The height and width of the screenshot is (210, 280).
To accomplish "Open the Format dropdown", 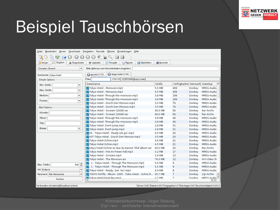I will tap(79, 101).
